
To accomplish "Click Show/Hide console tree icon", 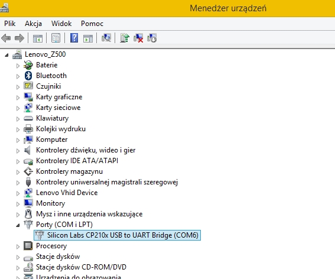I will 38,38.
